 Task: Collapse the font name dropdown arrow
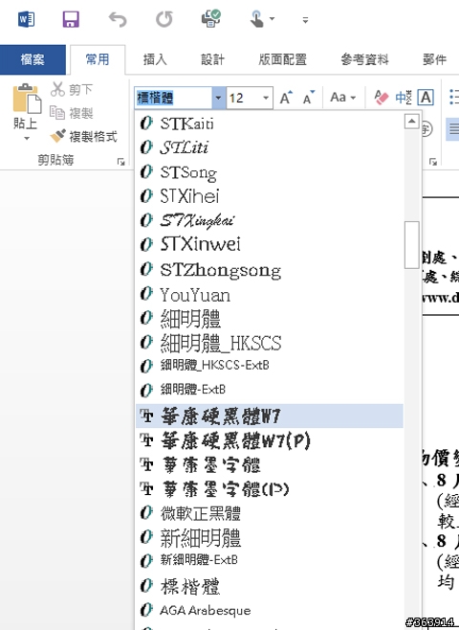tap(218, 98)
